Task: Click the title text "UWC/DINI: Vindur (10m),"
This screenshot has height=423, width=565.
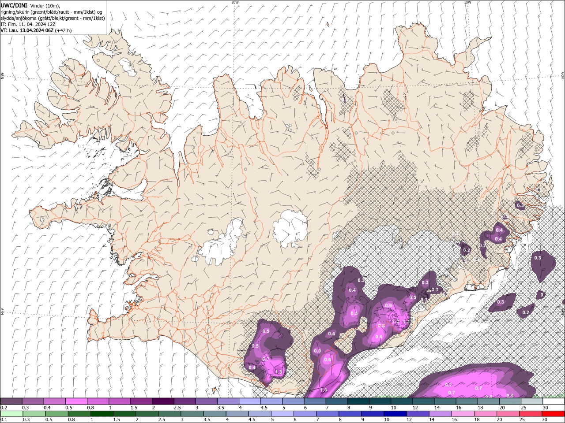Action: point(30,5)
